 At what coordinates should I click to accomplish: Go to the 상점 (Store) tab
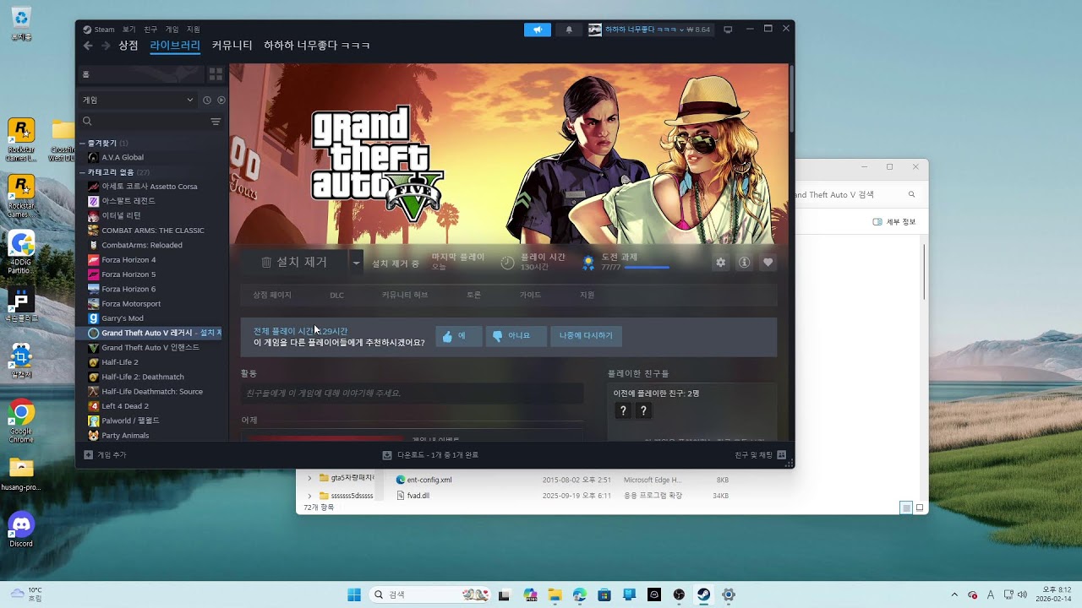pyautogui.click(x=128, y=46)
